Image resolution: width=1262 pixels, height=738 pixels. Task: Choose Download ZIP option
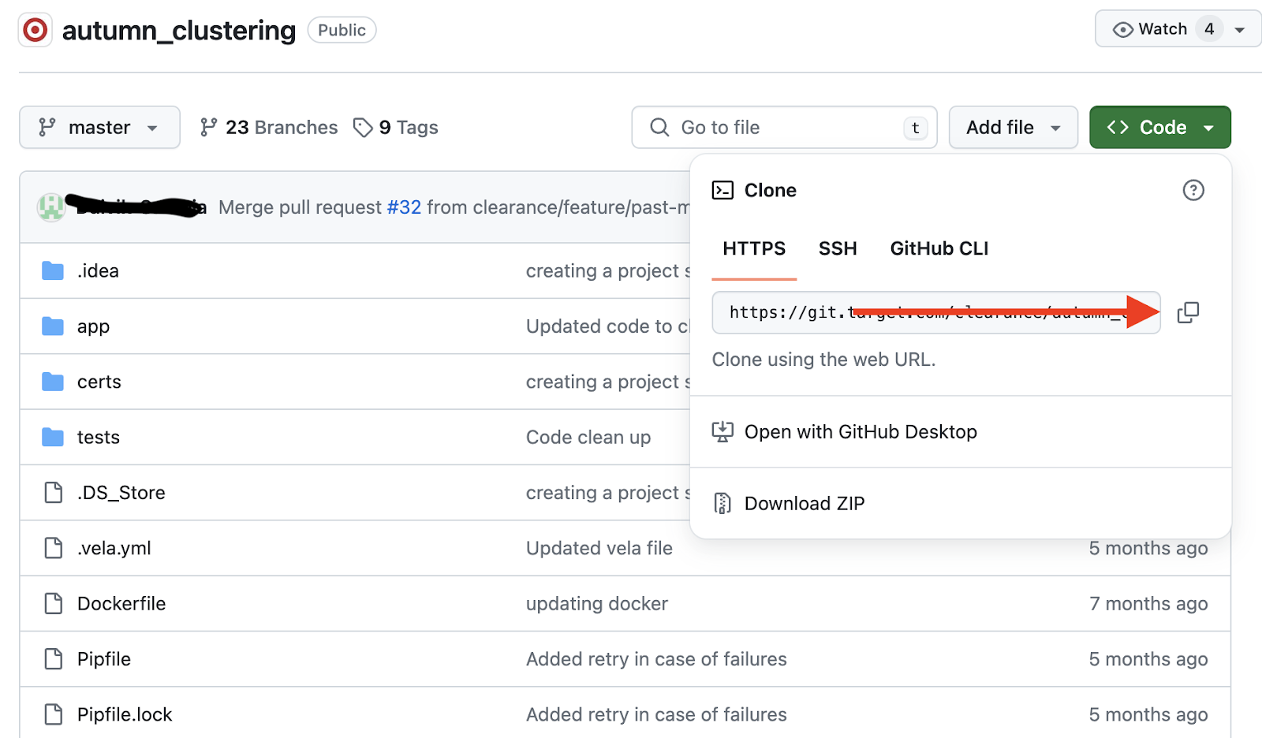tap(960, 503)
